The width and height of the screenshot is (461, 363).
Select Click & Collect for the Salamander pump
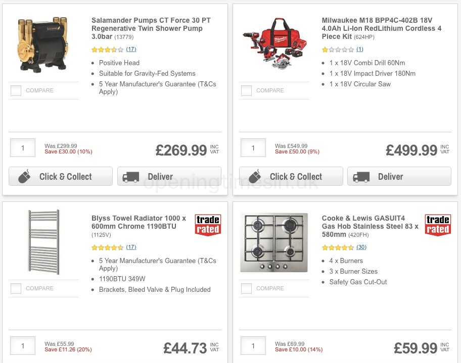[x=60, y=176]
